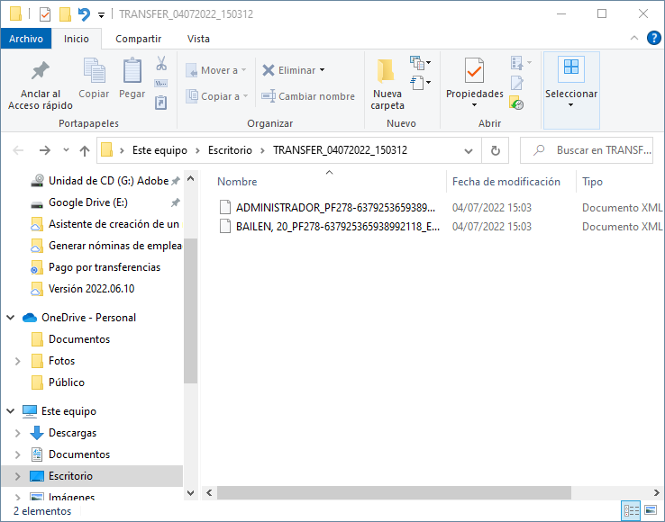Refresh the folder view
The height and width of the screenshot is (522, 665).
(495, 151)
